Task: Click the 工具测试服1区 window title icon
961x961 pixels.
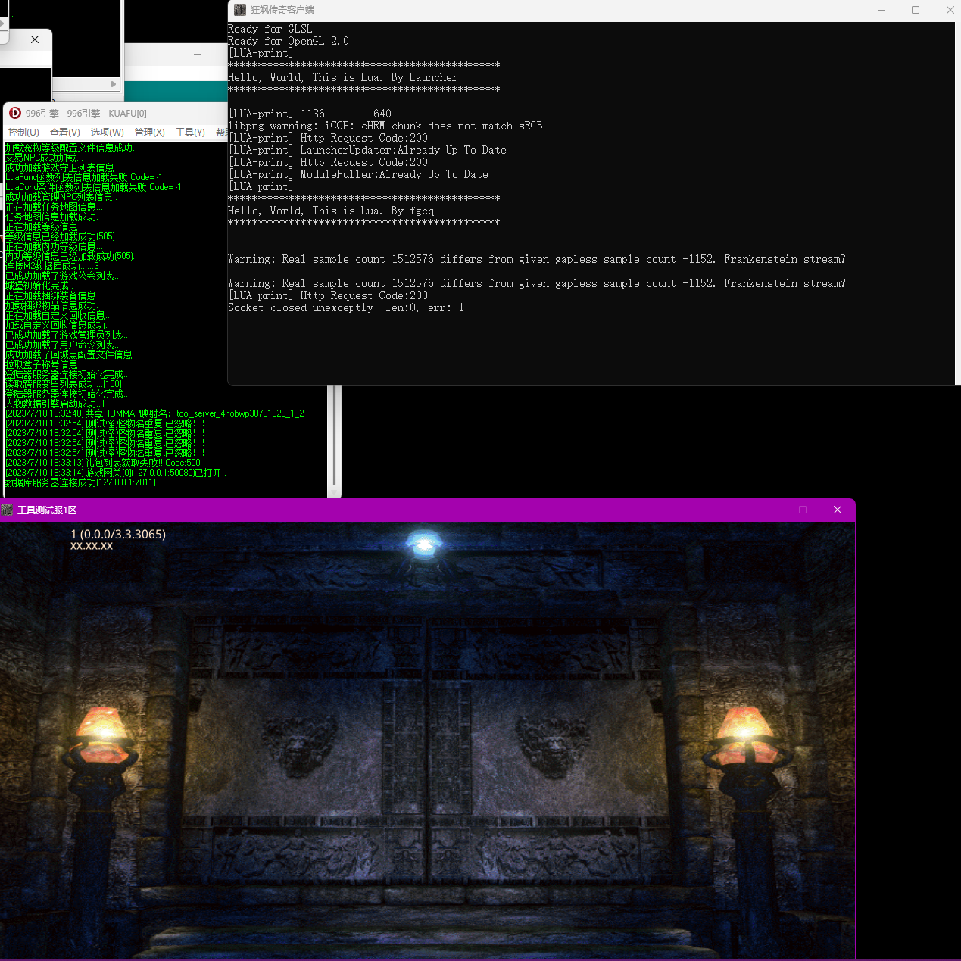Action: tap(8, 510)
